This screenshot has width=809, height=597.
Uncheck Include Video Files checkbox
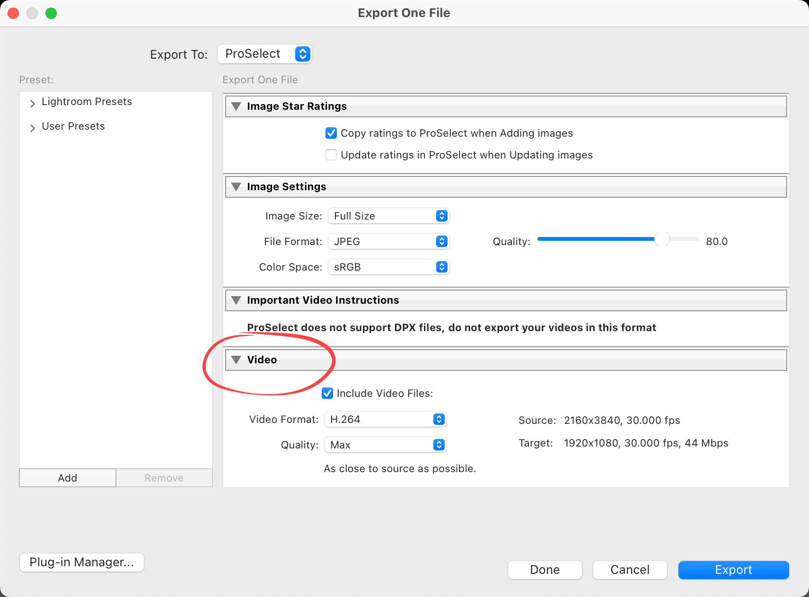(327, 394)
